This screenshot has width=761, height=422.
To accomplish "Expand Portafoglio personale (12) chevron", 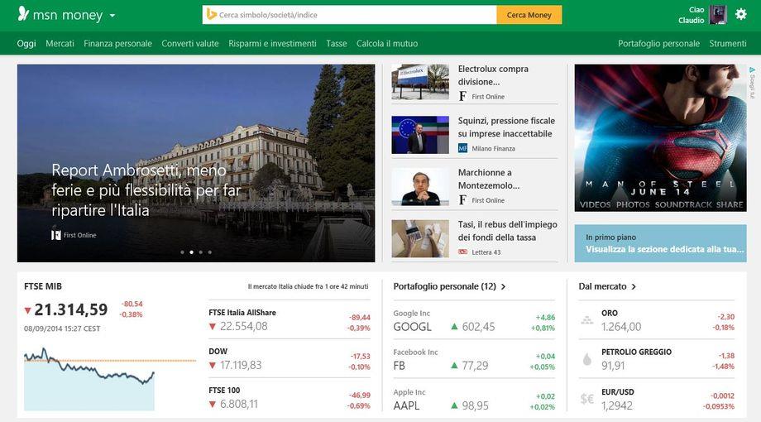I will pyautogui.click(x=503, y=287).
